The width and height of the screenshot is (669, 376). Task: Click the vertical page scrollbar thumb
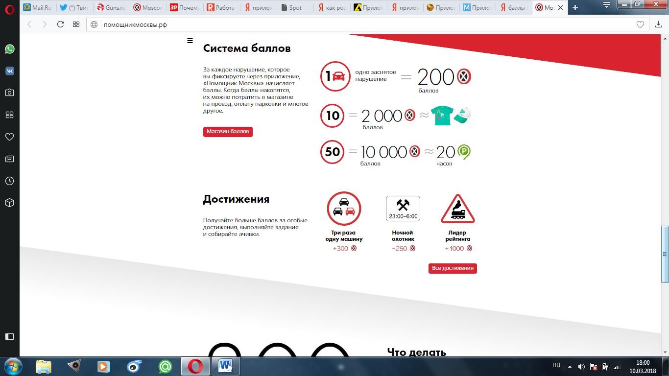click(x=665, y=254)
